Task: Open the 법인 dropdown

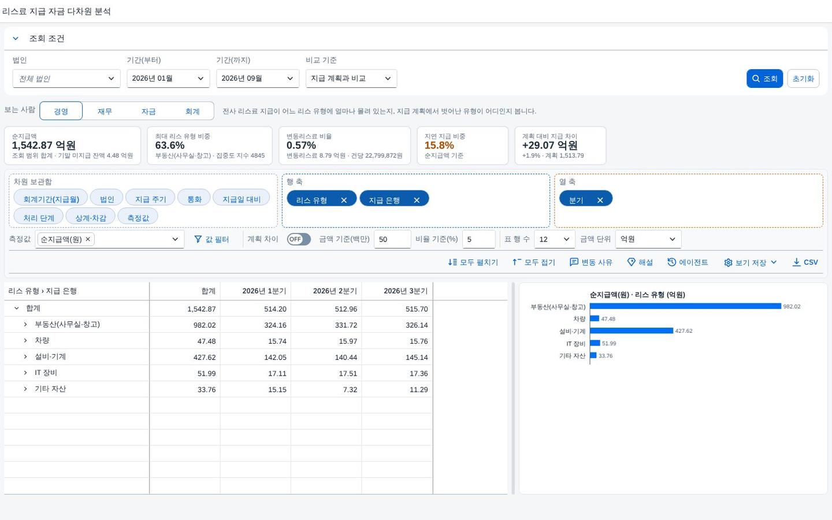Action: click(x=66, y=79)
